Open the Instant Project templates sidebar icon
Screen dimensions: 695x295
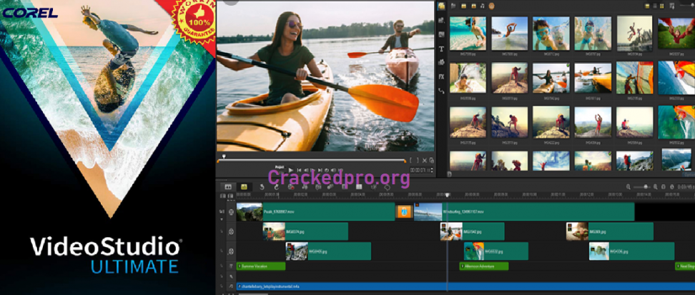pyautogui.click(x=441, y=21)
